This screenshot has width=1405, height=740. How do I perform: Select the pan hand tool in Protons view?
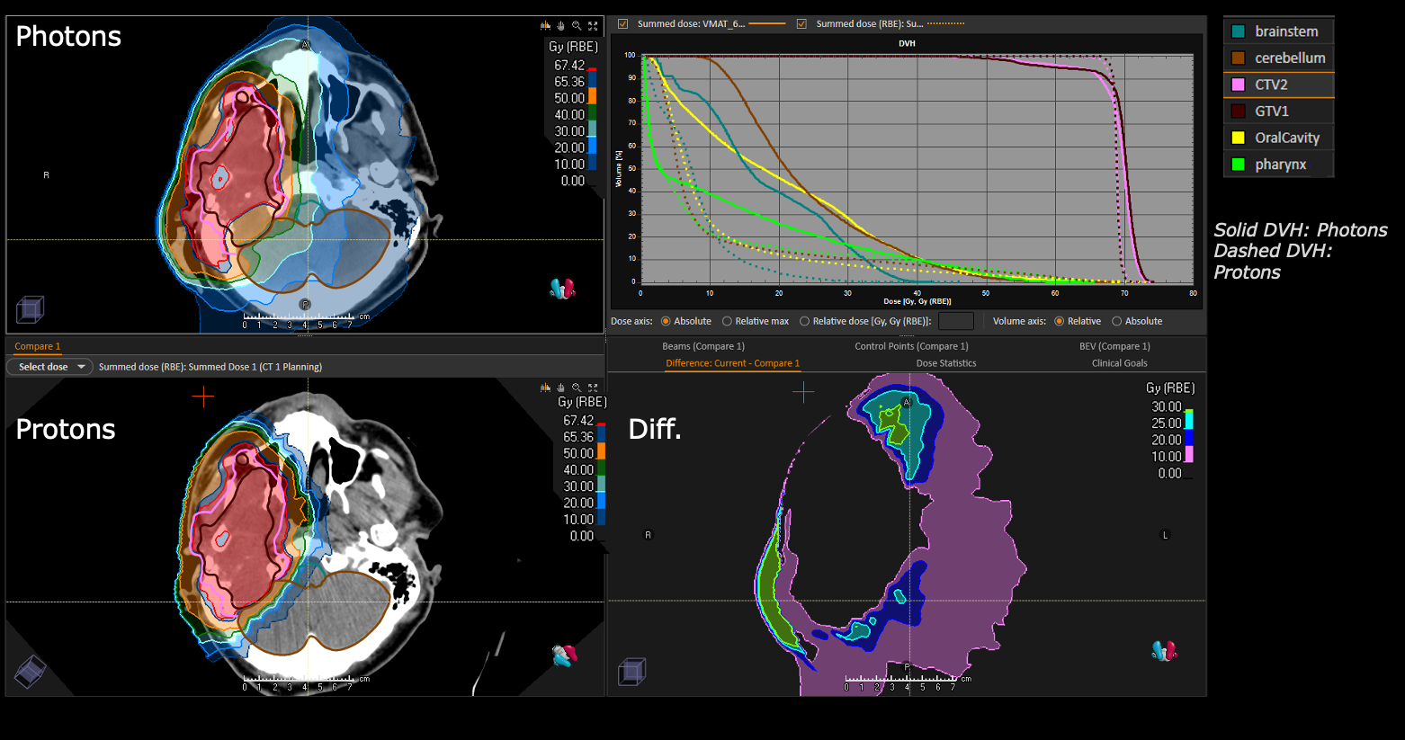[560, 388]
